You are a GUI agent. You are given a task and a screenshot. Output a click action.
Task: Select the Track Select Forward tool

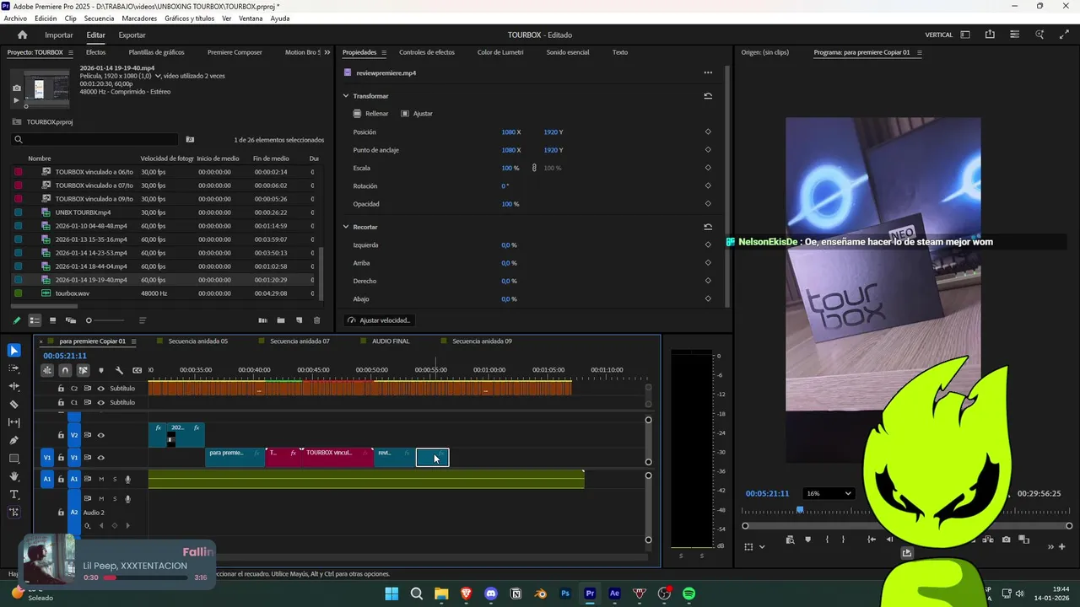click(x=14, y=368)
